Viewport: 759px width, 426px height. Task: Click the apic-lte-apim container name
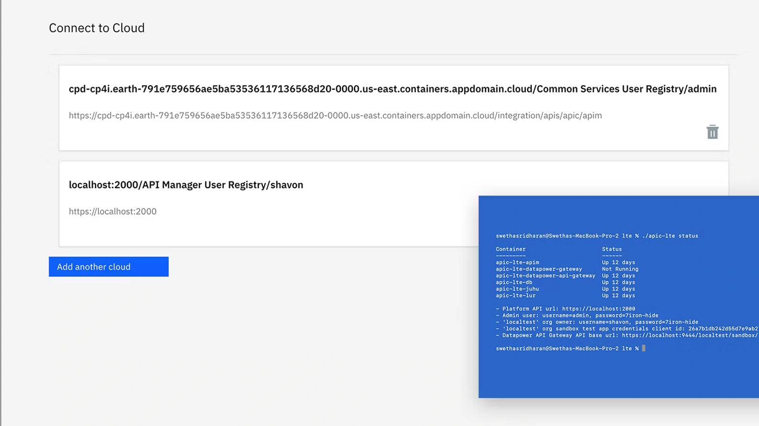tap(517, 262)
